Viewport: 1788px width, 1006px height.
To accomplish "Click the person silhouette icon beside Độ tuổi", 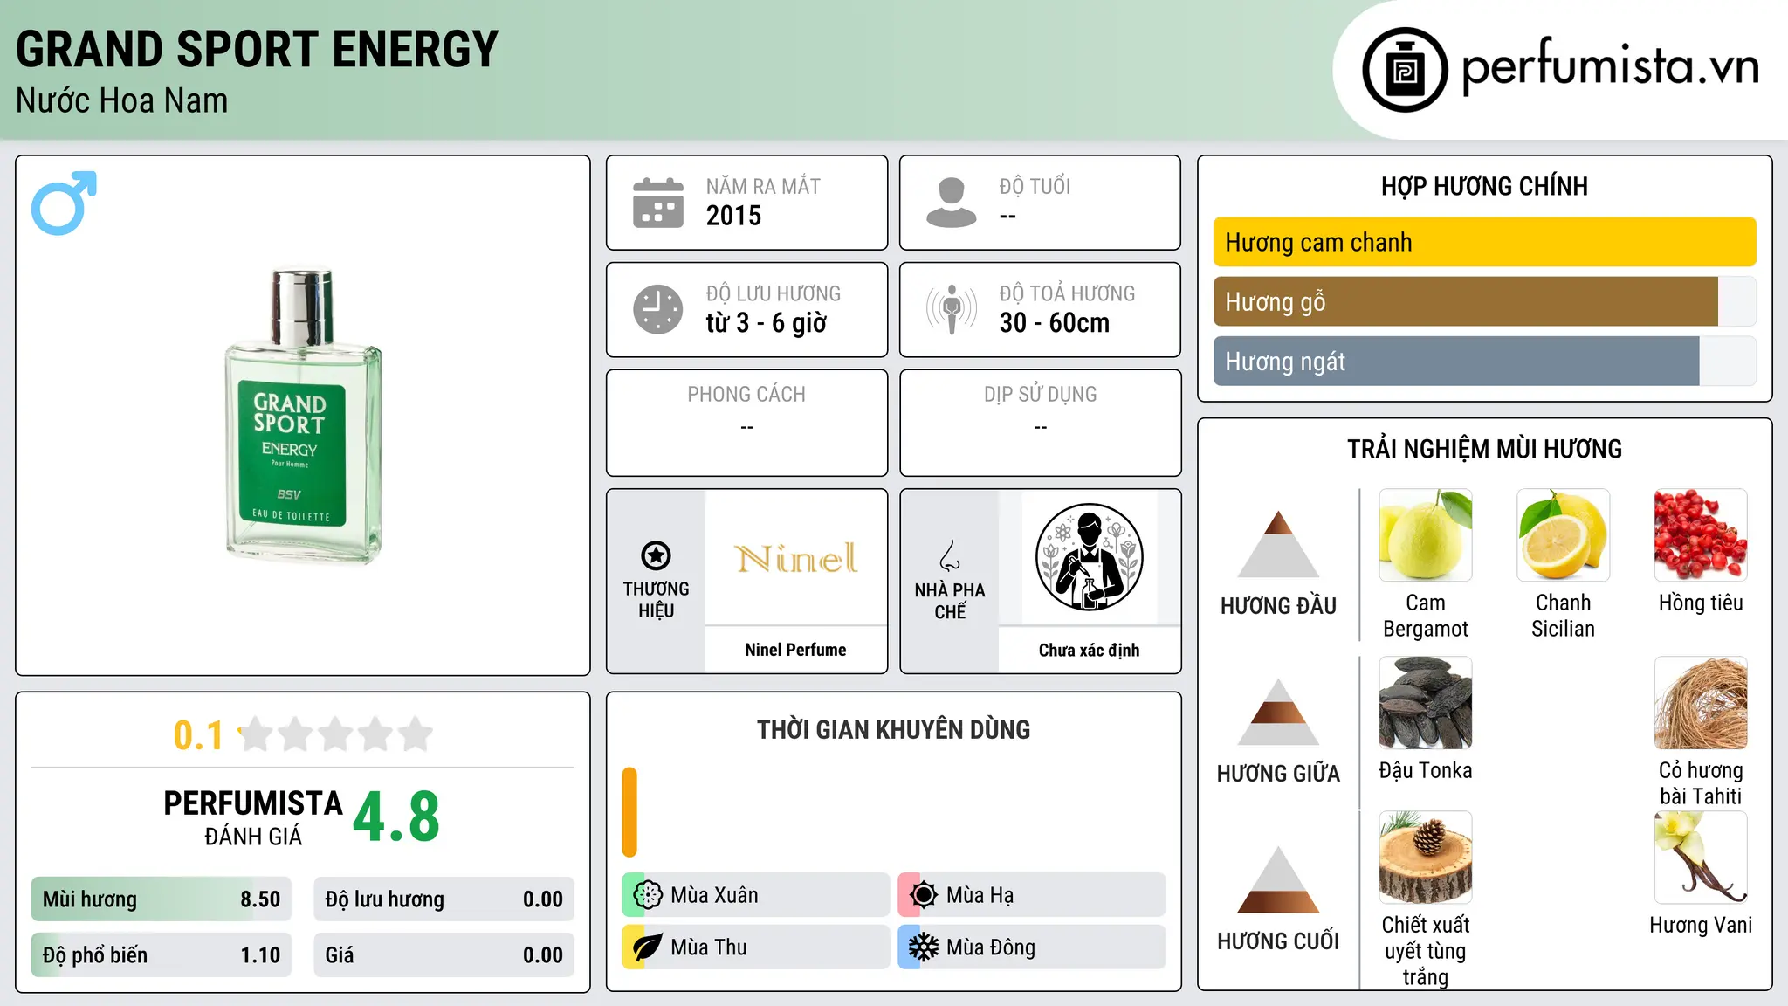I will (x=952, y=203).
